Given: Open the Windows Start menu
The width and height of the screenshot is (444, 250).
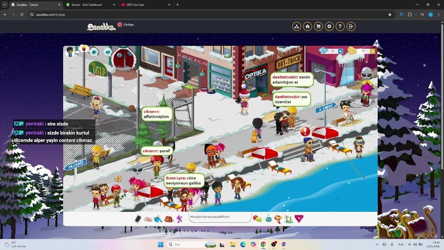Looking at the screenshot, I should point(160,244).
